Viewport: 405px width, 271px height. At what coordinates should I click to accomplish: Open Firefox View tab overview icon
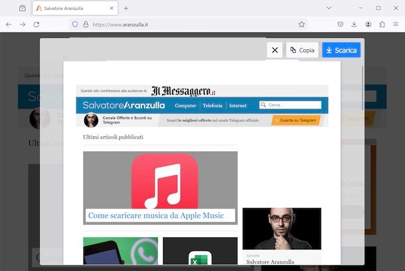(x=23, y=8)
